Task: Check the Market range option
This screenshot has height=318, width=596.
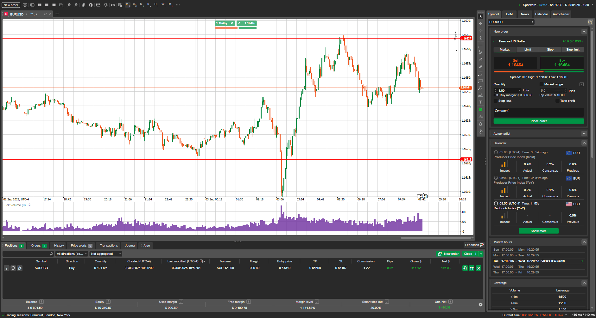Action: click(542, 84)
